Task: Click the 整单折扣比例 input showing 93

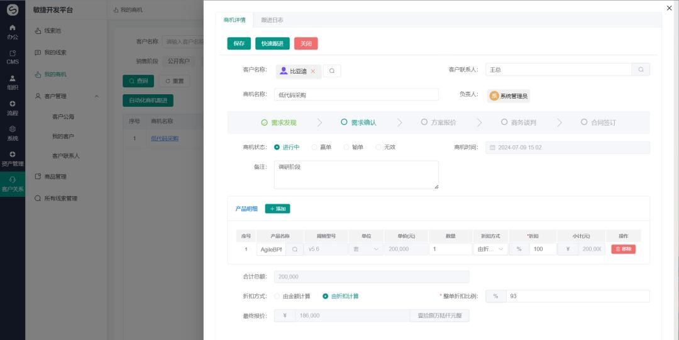Action: click(578, 296)
